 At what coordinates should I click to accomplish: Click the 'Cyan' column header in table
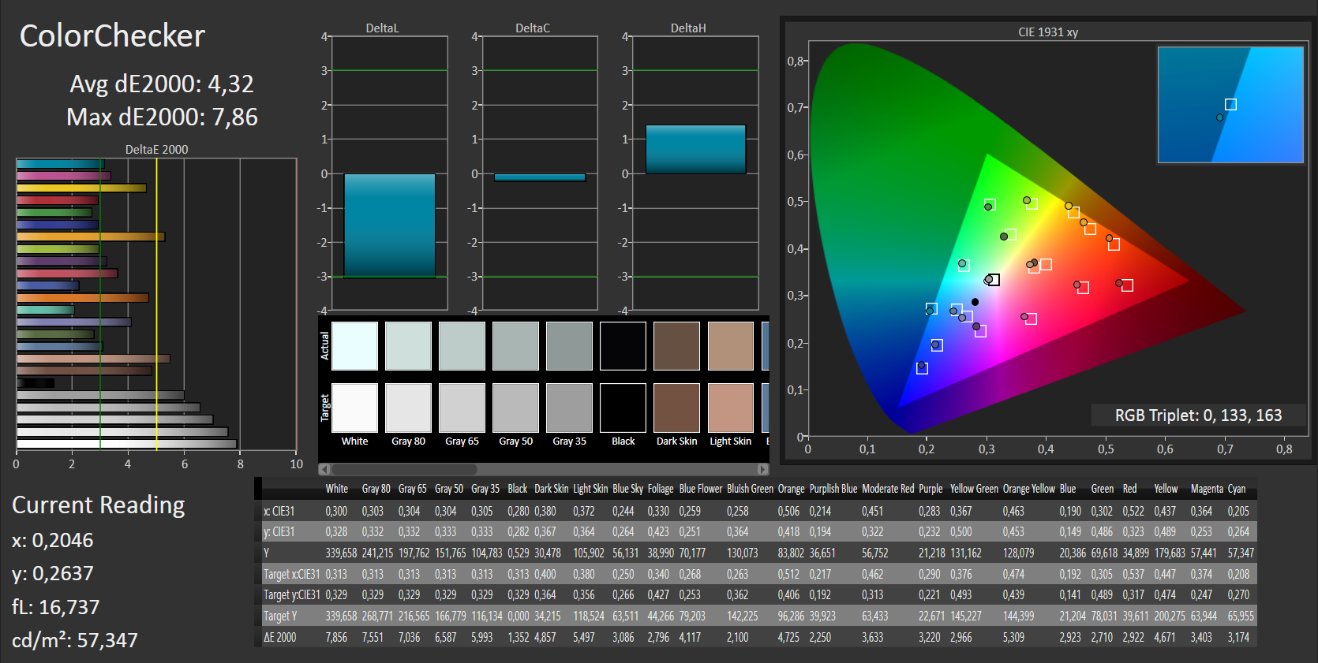click(x=1237, y=489)
